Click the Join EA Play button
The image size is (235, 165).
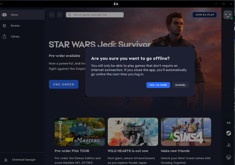point(204,15)
